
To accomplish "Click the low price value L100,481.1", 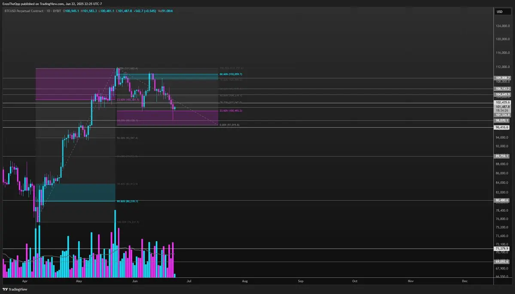I will click(x=107, y=11).
